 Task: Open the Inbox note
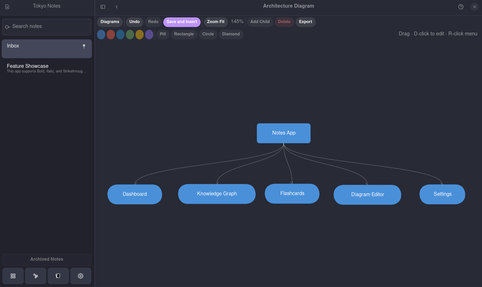pos(47,49)
